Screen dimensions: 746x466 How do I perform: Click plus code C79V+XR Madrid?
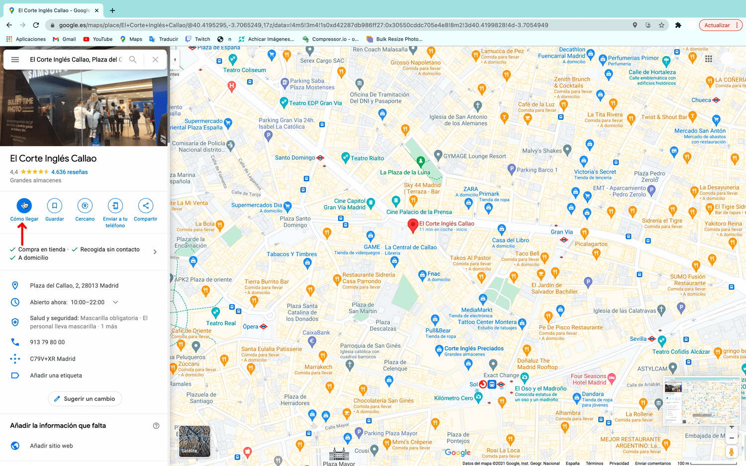click(x=53, y=359)
